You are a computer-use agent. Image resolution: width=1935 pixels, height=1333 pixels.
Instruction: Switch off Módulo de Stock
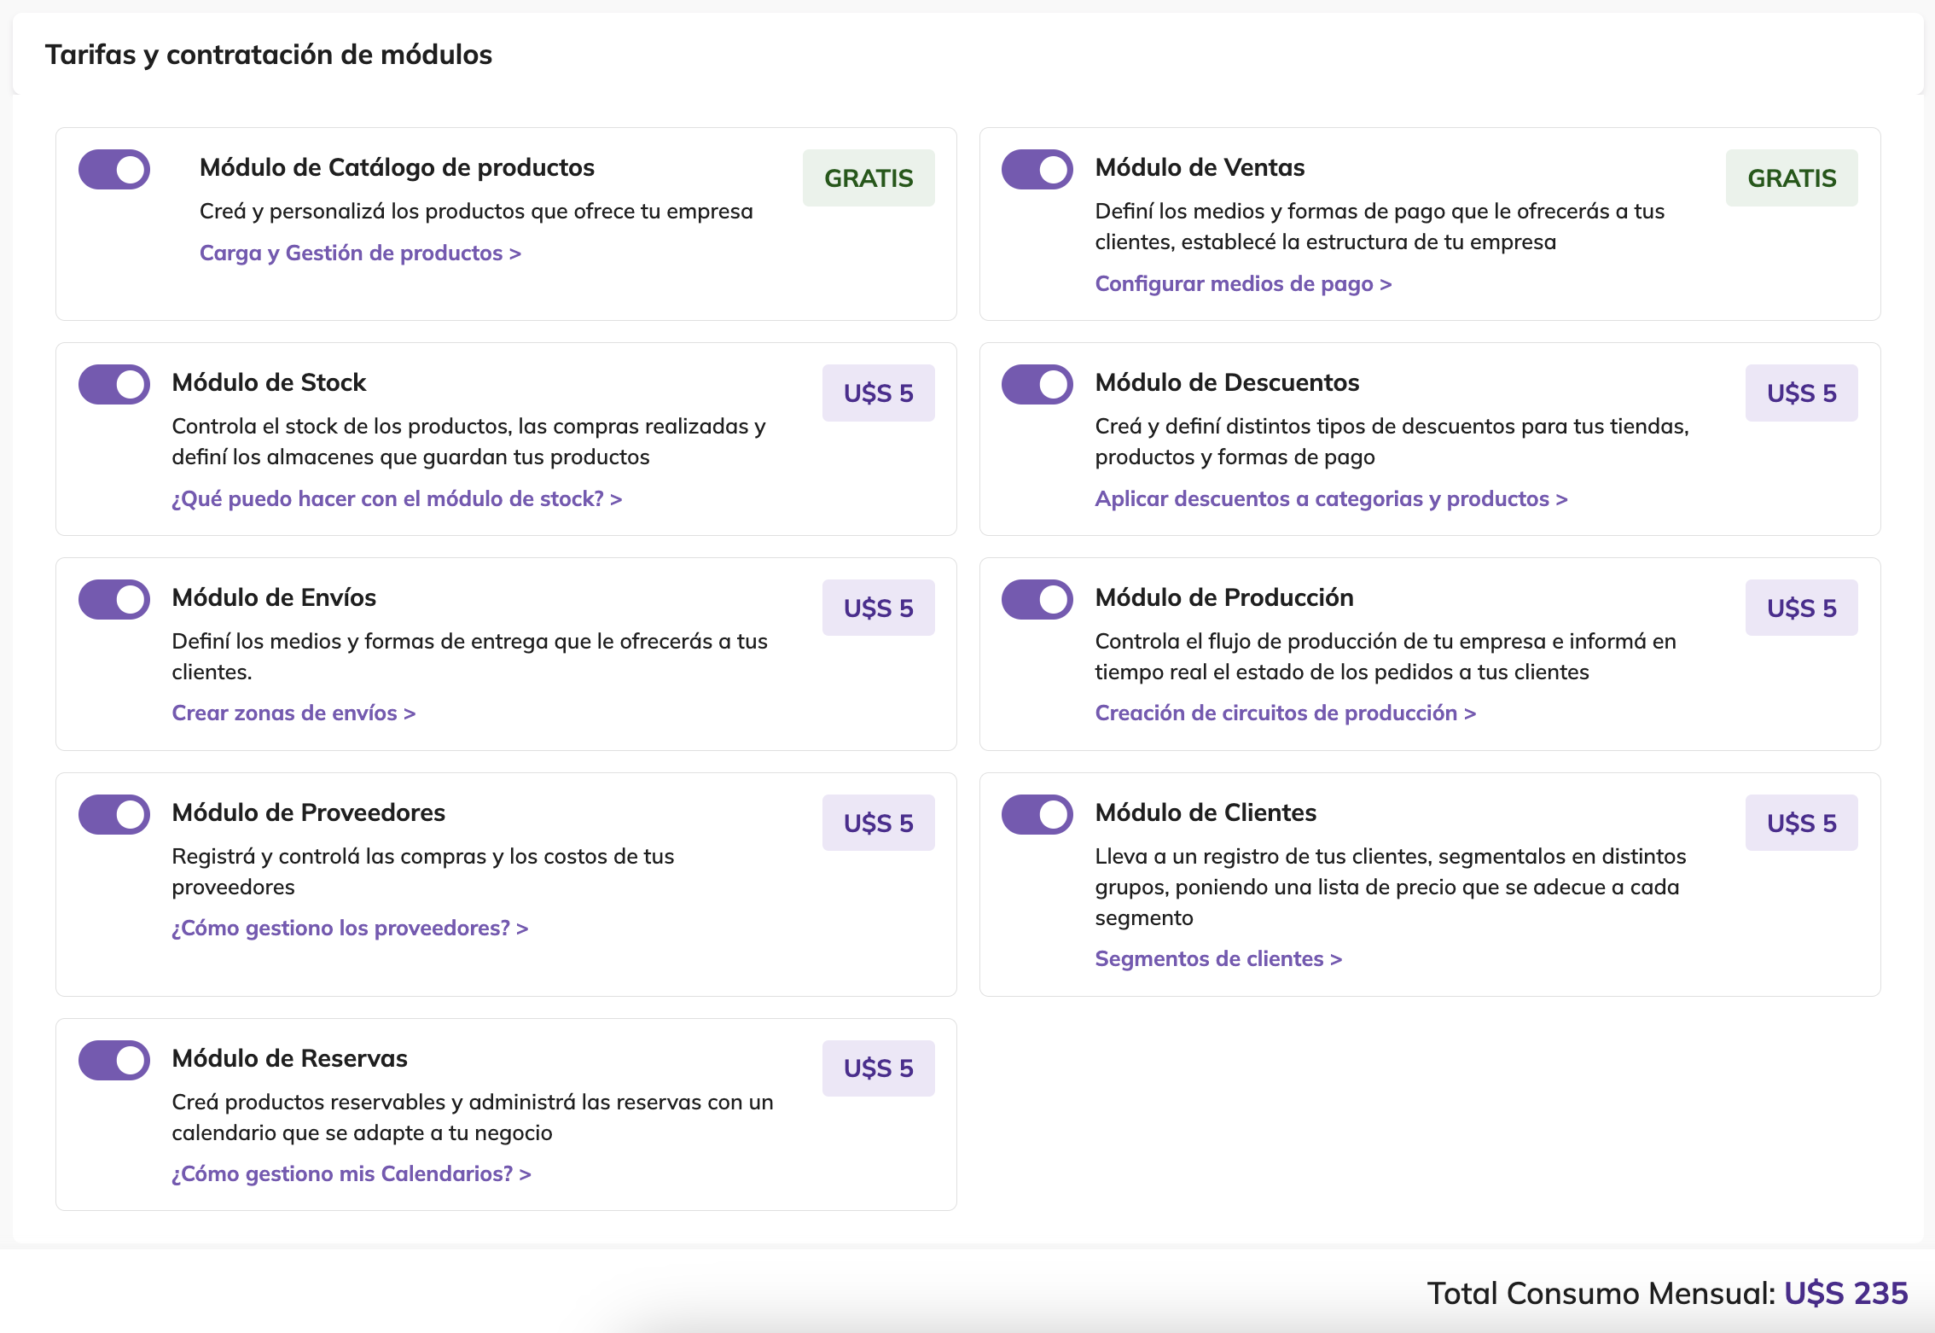pyautogui.click(x=114, y=384)
